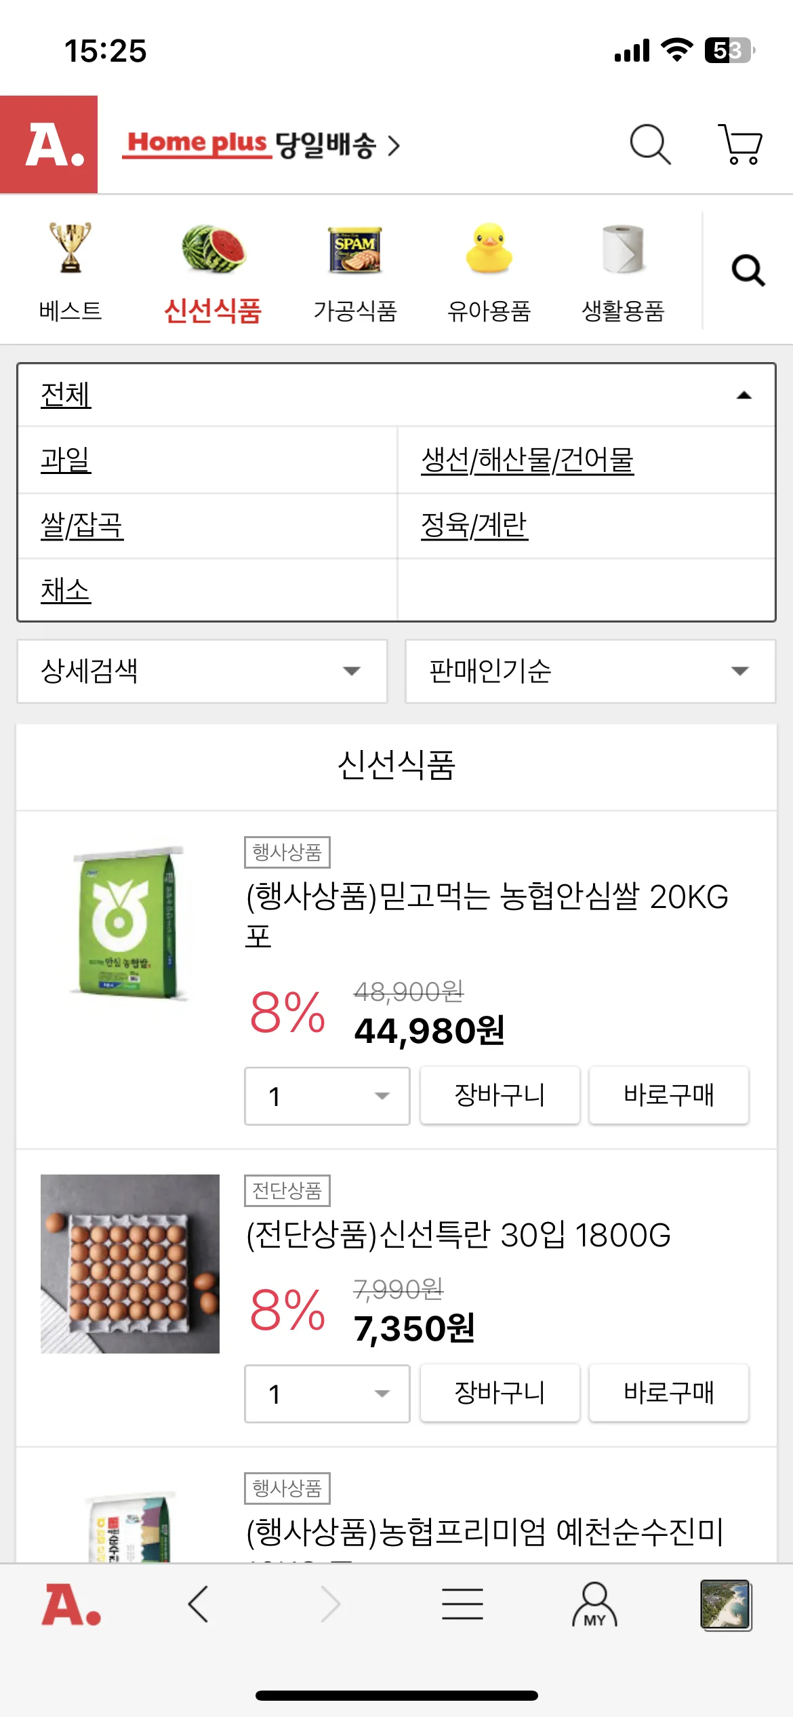Open the MY profile icon
This screenshot has height=1717, width=793.
tap(594, 1604)
